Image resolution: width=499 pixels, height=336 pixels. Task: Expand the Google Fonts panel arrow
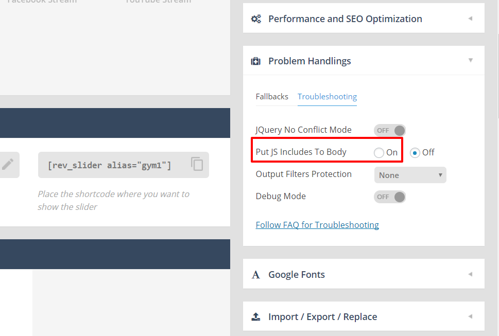470,274
